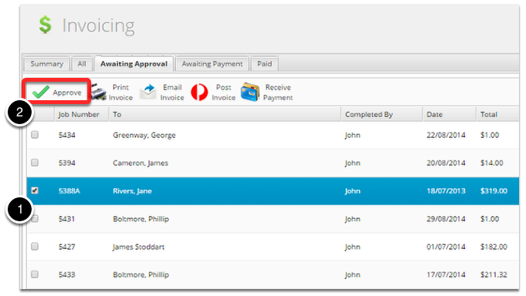The image size is (526, 296).
Task: Switch to the Summary tab
Action: click(46, 64)
